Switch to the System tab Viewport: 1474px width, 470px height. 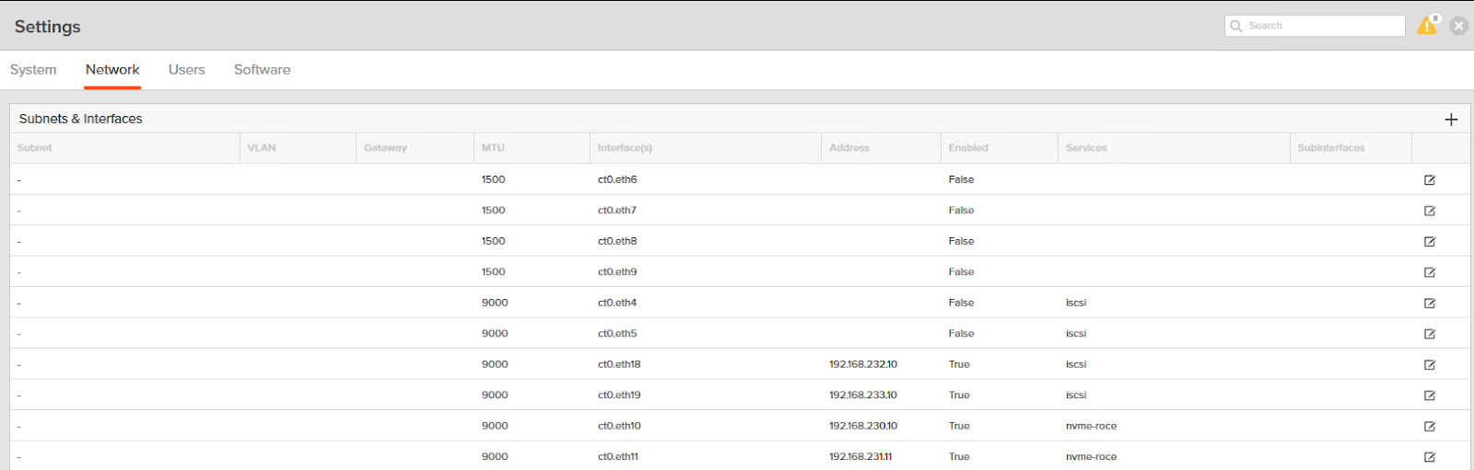[33, 70]
